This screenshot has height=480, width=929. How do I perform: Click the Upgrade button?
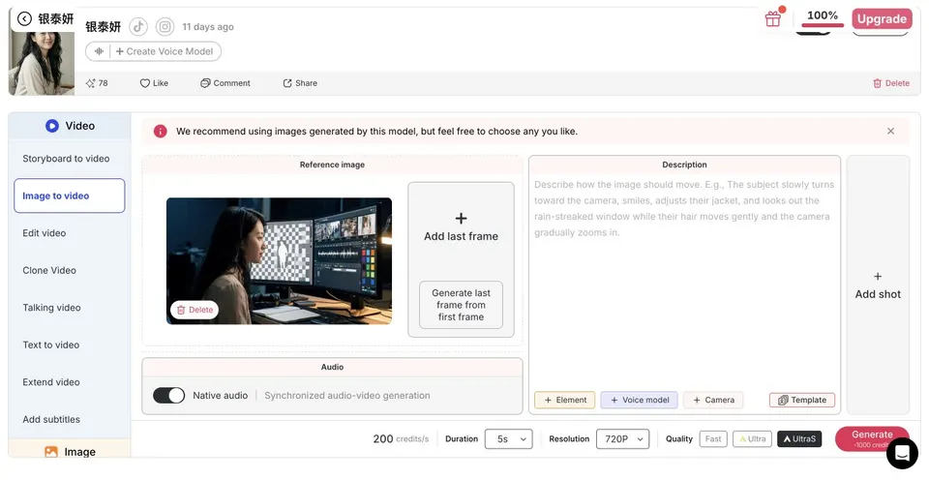point(882,19)
